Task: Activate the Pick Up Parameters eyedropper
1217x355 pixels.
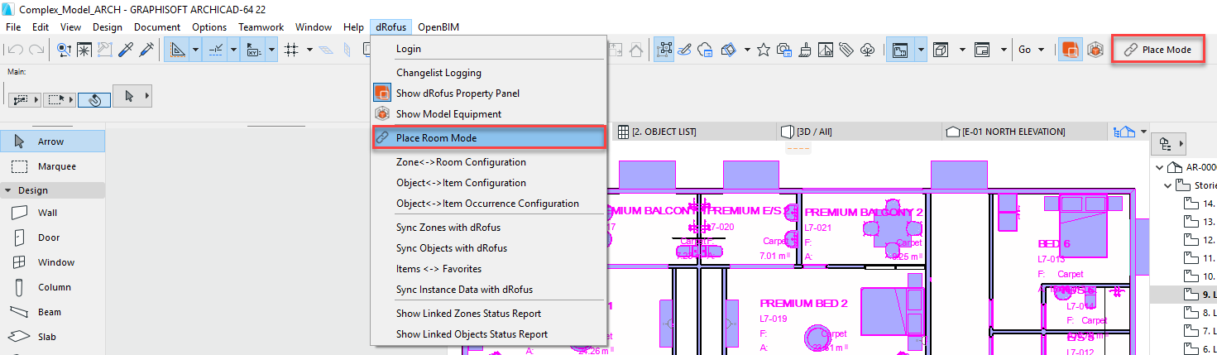Action: pyautogui.click(x=127, y=50)
